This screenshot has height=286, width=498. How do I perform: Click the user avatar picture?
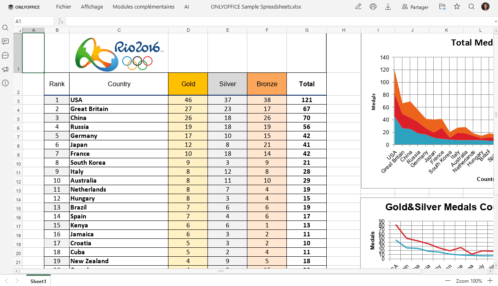click(x=485, y=7)
